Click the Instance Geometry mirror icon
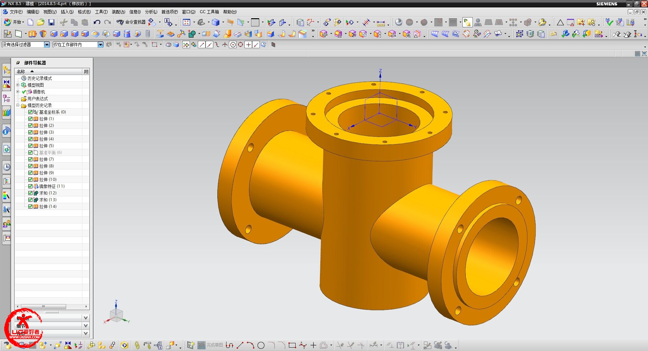This screenshot has width=648, height=351. coord(182,34)
